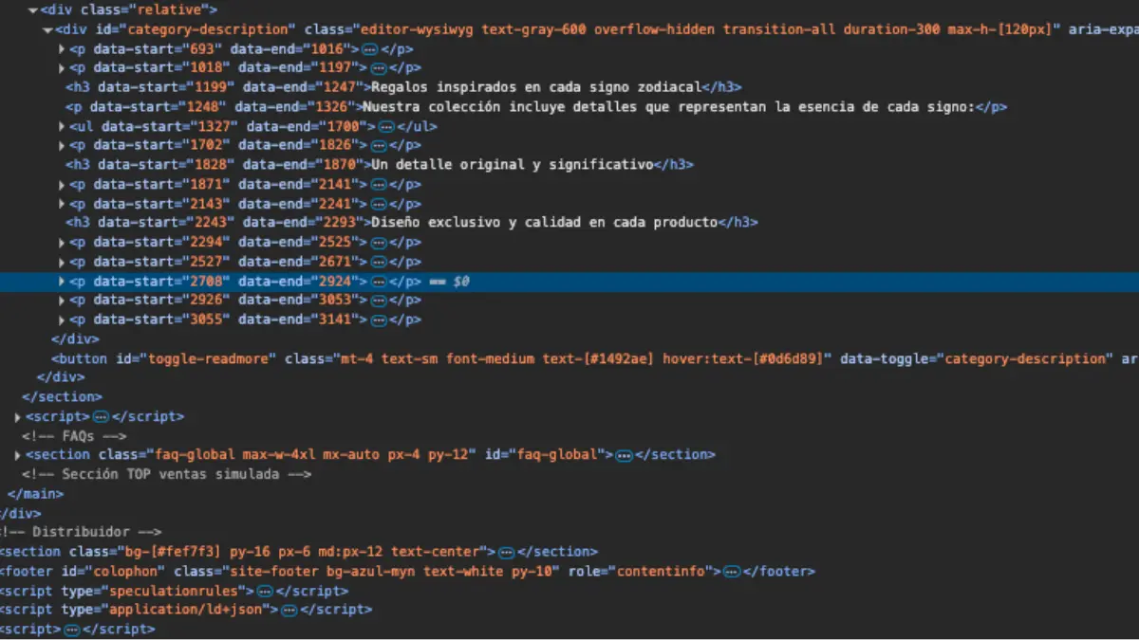Viewport: 1139px width, 640px height.
Task: Expand p node with data-start 1702
Action: pos(62,145)
